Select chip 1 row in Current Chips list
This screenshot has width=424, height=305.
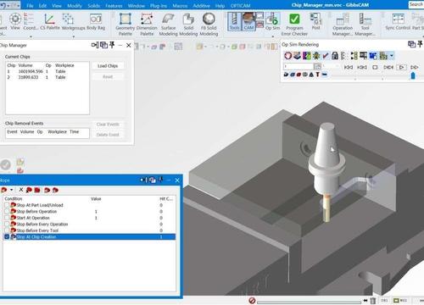click(x=47, y=71)
